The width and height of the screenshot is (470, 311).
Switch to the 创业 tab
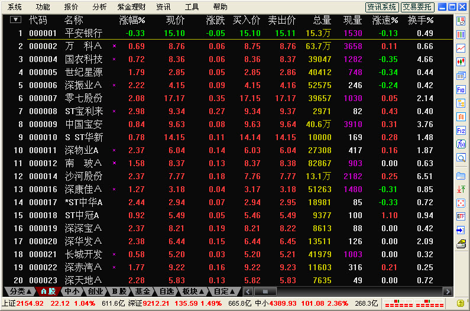(96, 291)
